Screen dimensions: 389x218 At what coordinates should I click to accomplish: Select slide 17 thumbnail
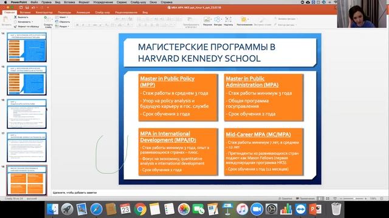click(x=27, y=147)
